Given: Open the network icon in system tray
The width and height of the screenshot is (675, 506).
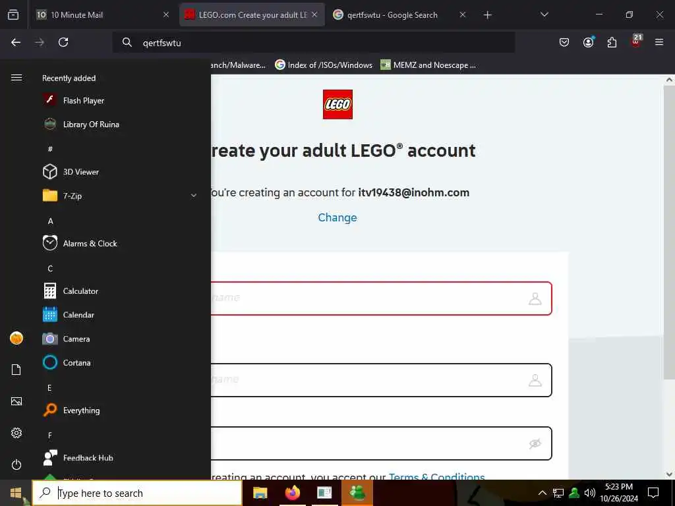Looking at the screenshot, I should coord(558,493).
